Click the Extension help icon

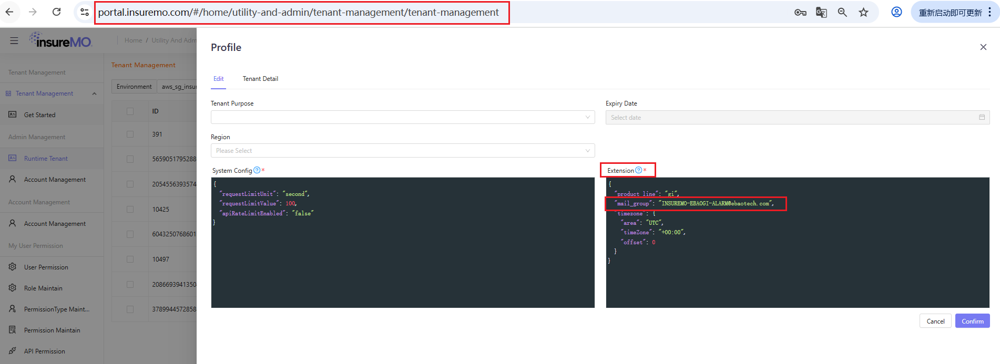tap(638, 170)
